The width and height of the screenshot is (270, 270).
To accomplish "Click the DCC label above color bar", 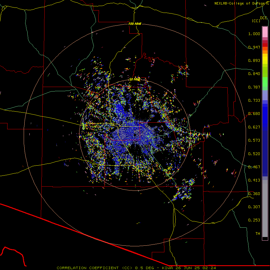I will pyautogui.click(x=264, y=18).
